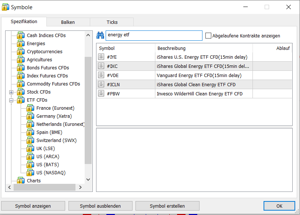Viewport: 300px width, 215px height.
Task: Click the dollar icon beside #PBW
Action: pos(101,93)
